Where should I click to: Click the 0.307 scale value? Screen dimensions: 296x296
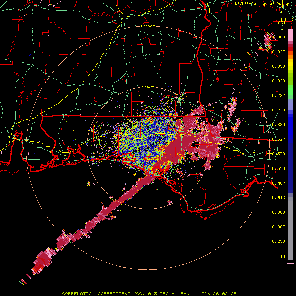pos(279,227)
